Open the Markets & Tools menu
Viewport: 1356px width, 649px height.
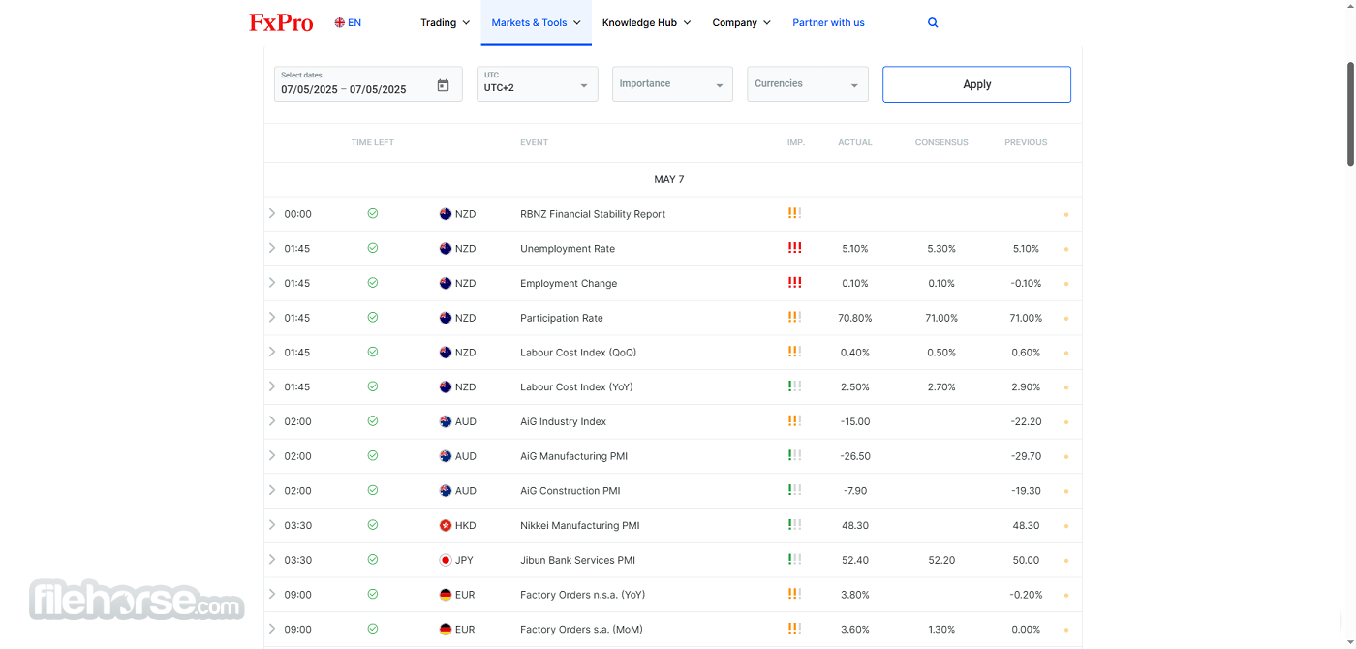pos(536,22)
